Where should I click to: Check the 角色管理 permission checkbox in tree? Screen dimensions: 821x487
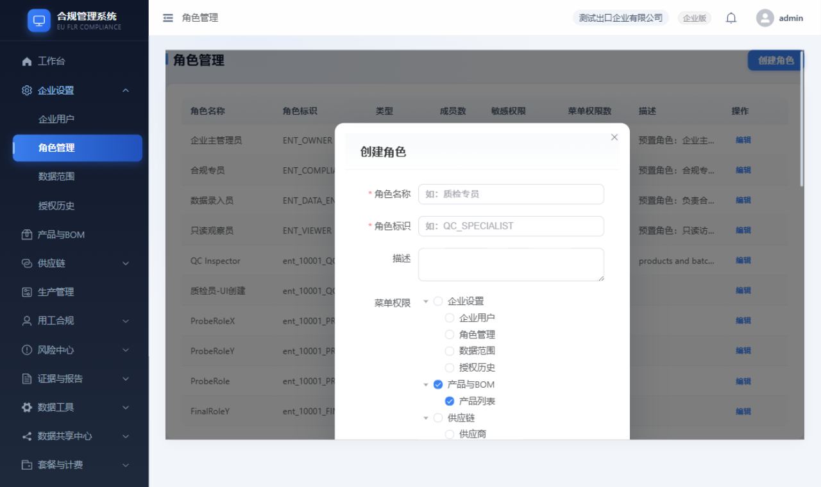pos(450,334)
